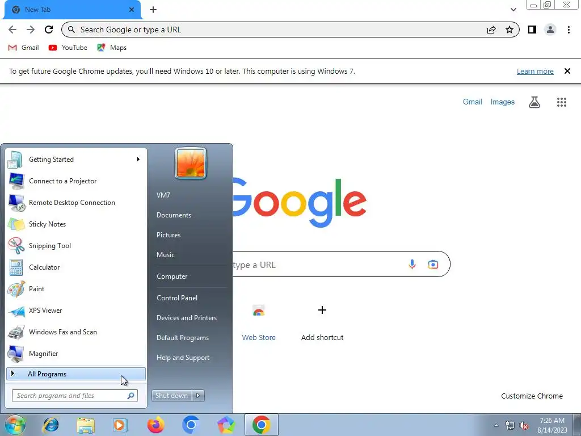The image size is (581, 436).
Task: Click the Chrome back arrow
Action: [x=12, y=30]
